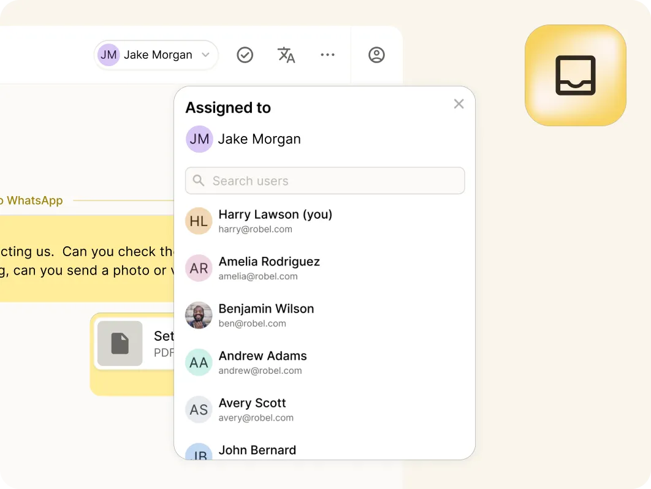Click the andrew@robel.com email text
This screenshot has height=489, width=651.
[261, 371]
